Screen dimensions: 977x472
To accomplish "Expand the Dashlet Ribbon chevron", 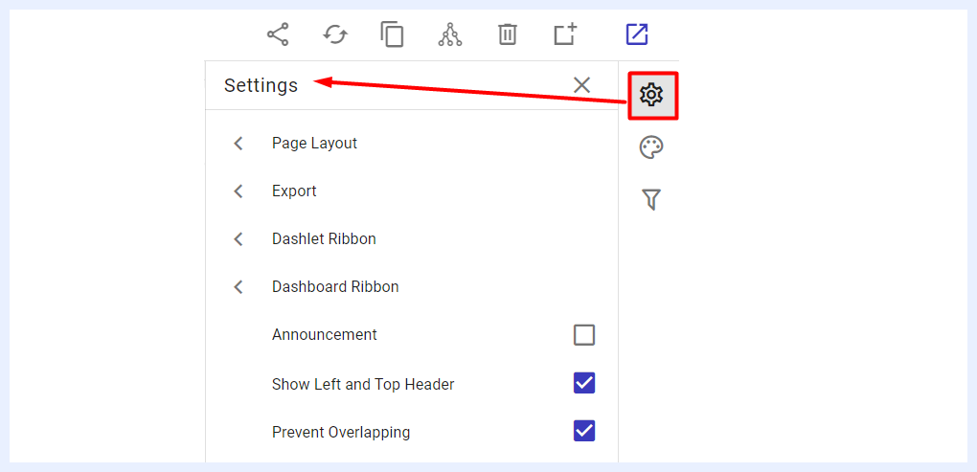I will (238, 239).
